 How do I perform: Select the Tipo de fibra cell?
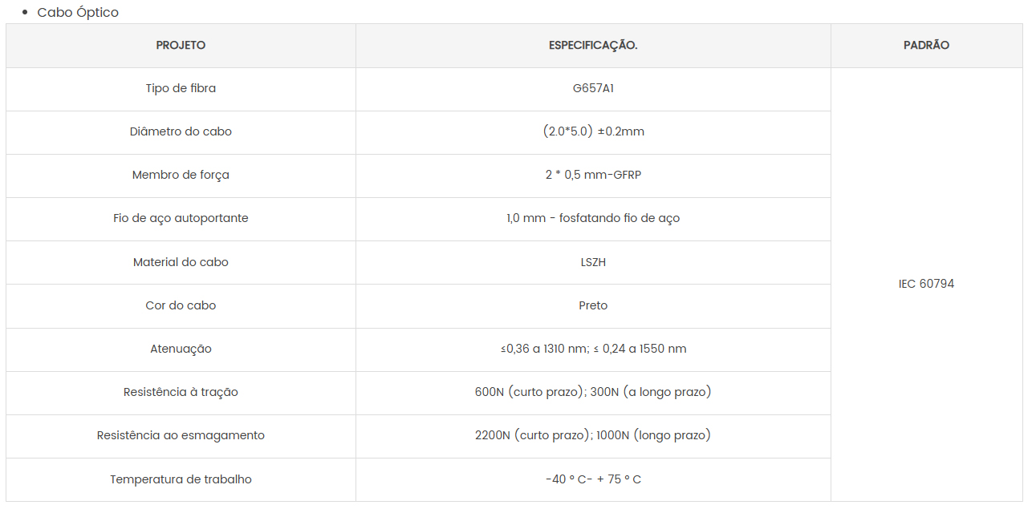(x=181, y=89)
